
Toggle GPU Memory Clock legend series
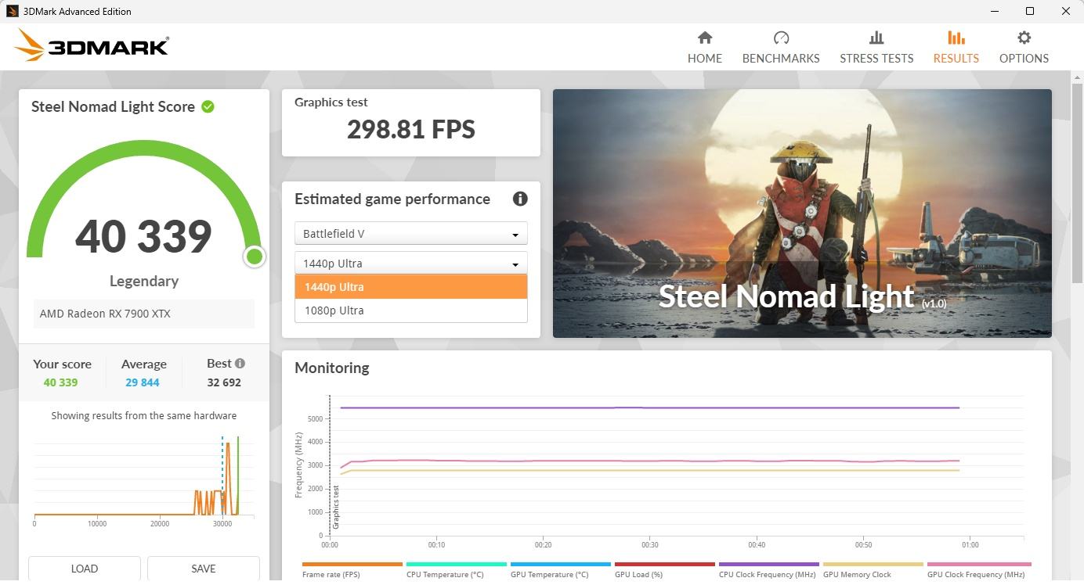pos(873,570)
